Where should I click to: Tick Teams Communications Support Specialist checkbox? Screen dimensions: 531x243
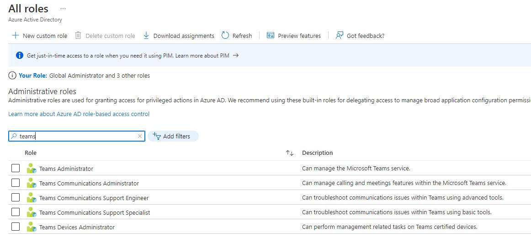(x=16, y=212)
